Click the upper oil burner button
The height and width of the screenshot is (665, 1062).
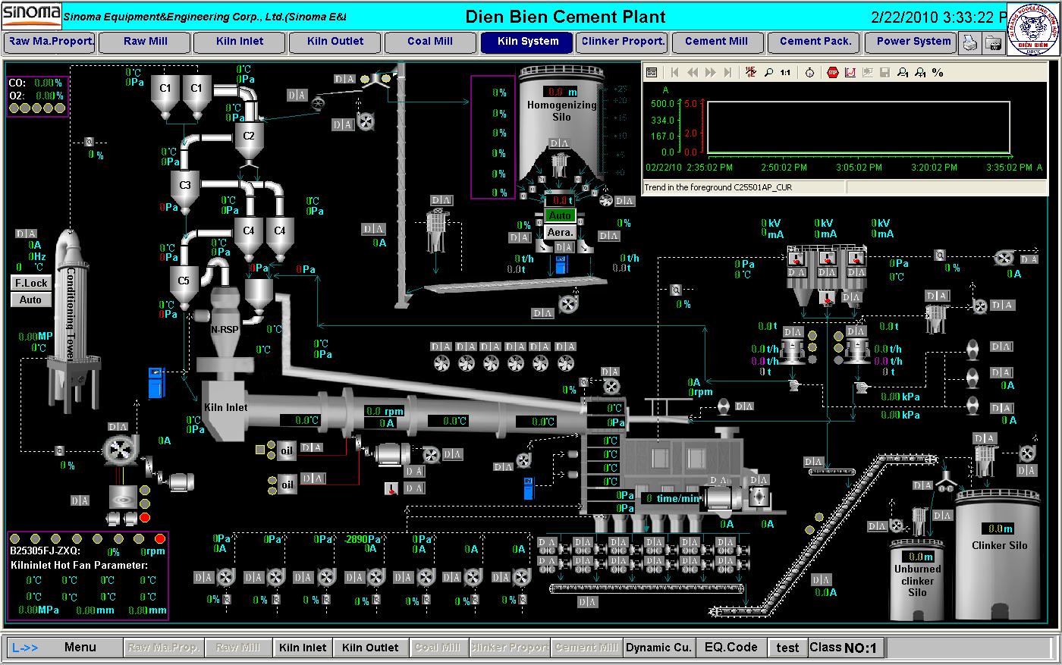tap(287, 450)
